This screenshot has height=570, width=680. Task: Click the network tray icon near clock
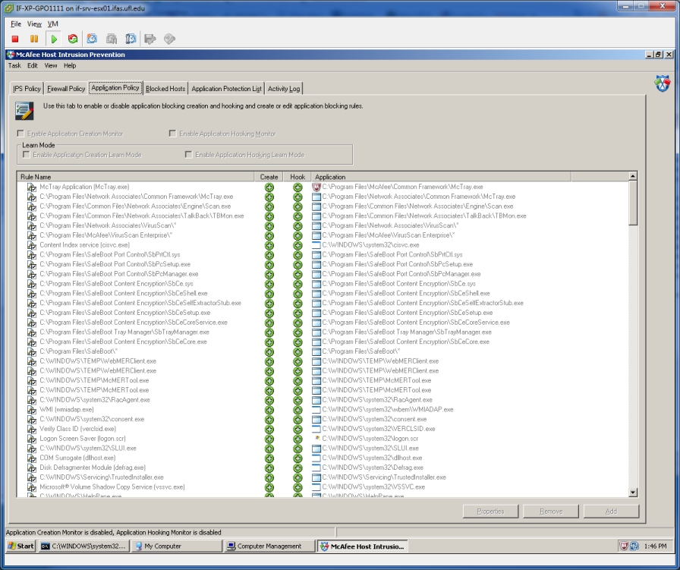(634, 546)
